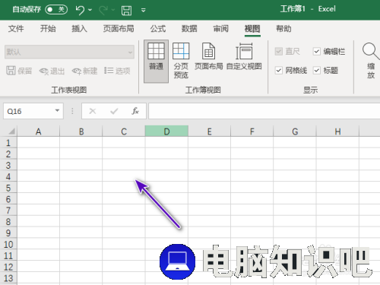
Task: Select column B header
Action: [x=81, y=131]
